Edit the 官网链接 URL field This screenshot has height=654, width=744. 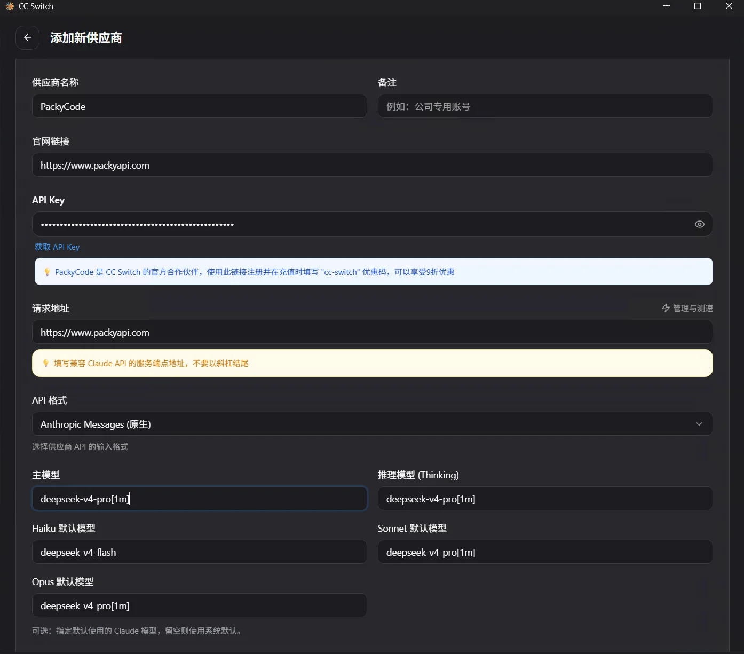coord(372,165)
